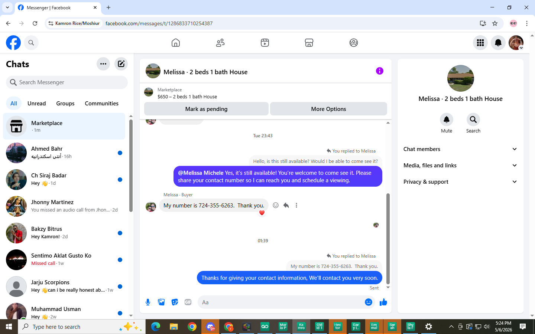Click the Search Messenger input field

click(x=67, y=82)
